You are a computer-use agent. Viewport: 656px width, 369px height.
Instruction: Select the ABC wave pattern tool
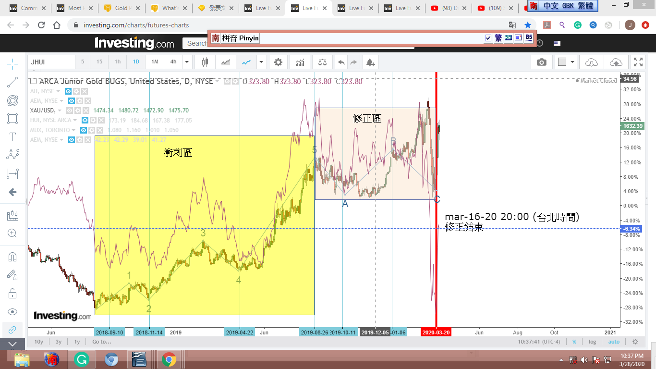pos(12,155)
